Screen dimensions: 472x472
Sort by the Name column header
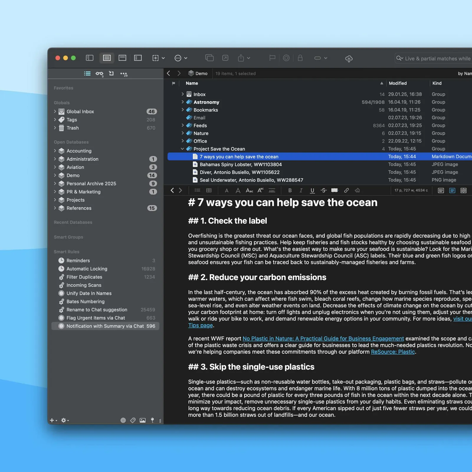click(x=192, y=83)
